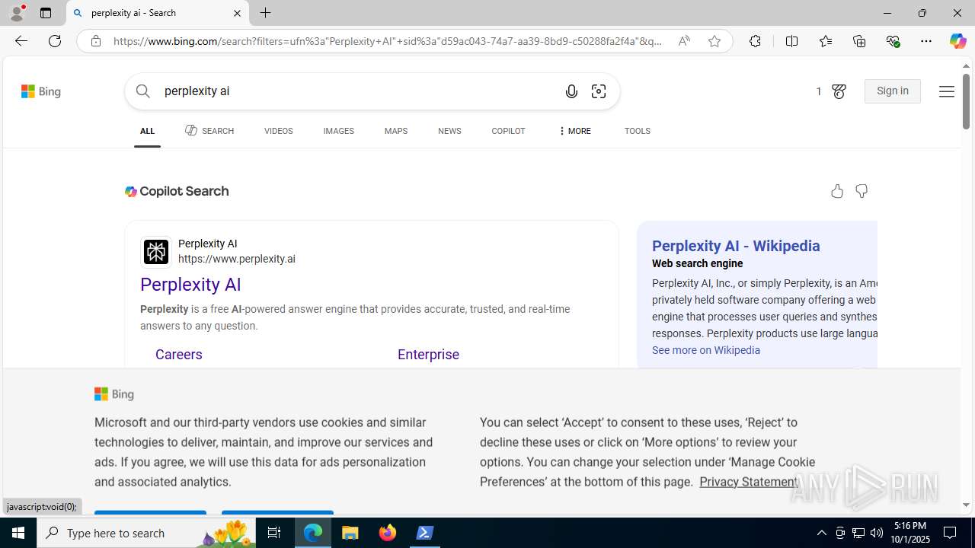Open Read aloud from address bar
975x548 pixels.
click(x=684, y=41)
